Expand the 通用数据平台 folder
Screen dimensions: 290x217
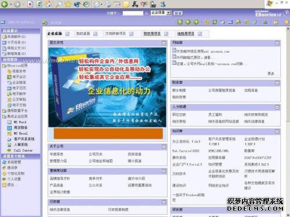[x=14, y=111]
